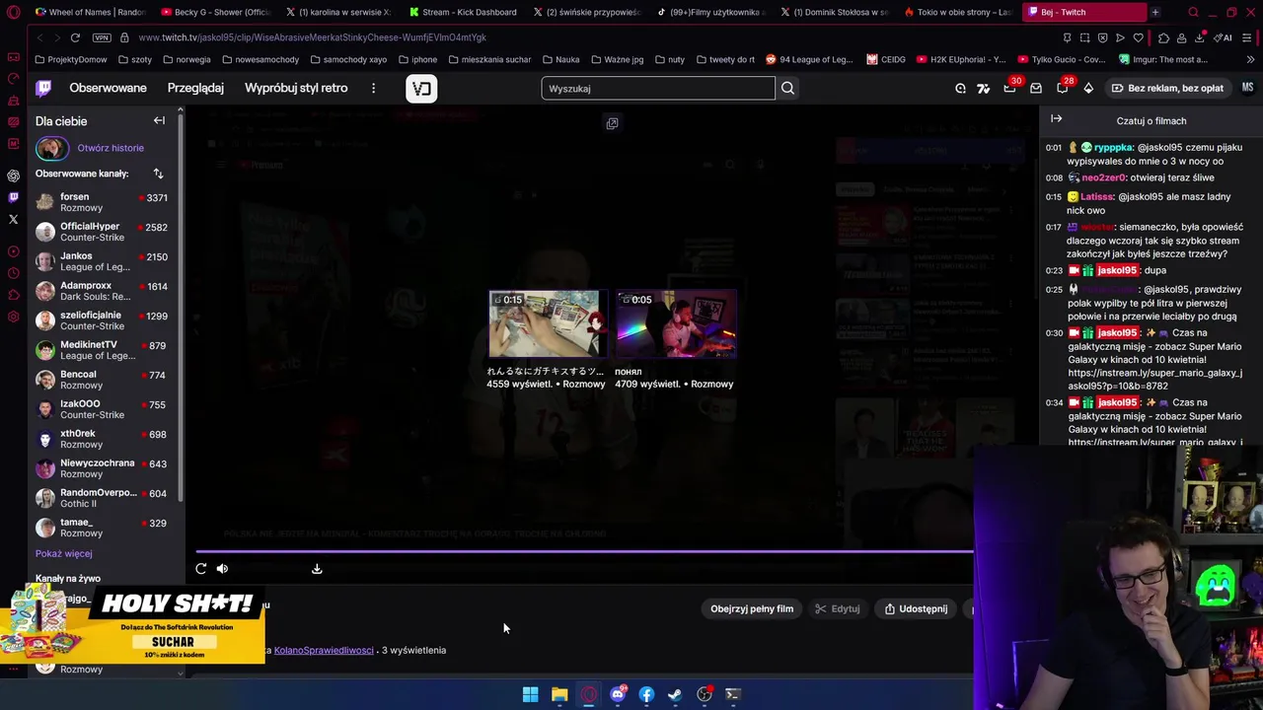Collapse the Dla ciebie sidebar

(x=159, y=120)
